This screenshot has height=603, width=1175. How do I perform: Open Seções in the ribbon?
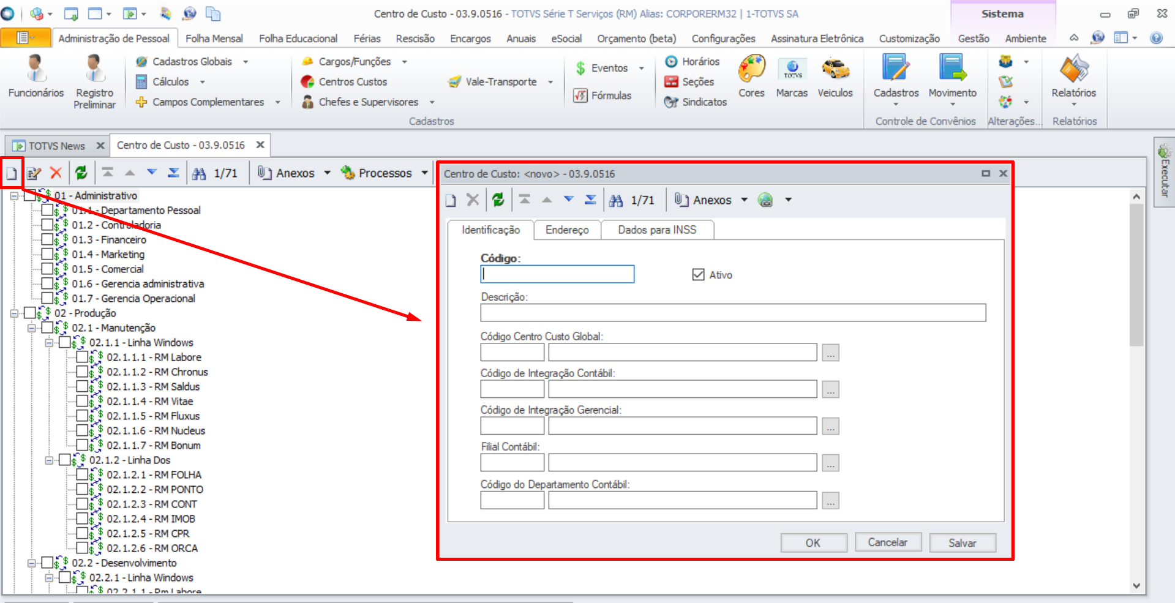(689, 81)
